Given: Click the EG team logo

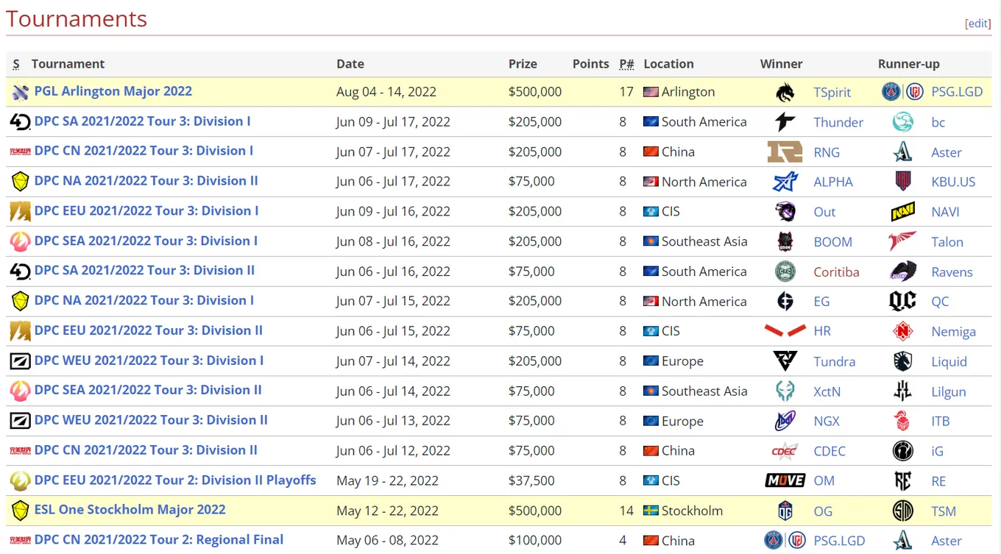Looking at the screenshot, I should click(x=785, y=301).
